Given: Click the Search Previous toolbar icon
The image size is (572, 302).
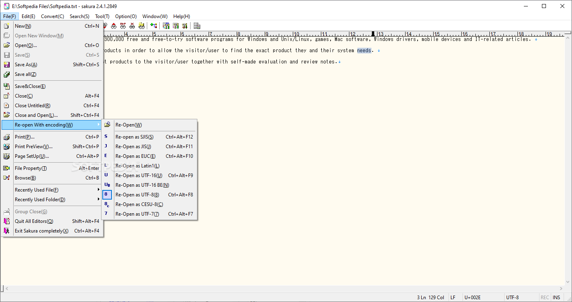Looking at the screenshot, I should [x=114, y=26].
